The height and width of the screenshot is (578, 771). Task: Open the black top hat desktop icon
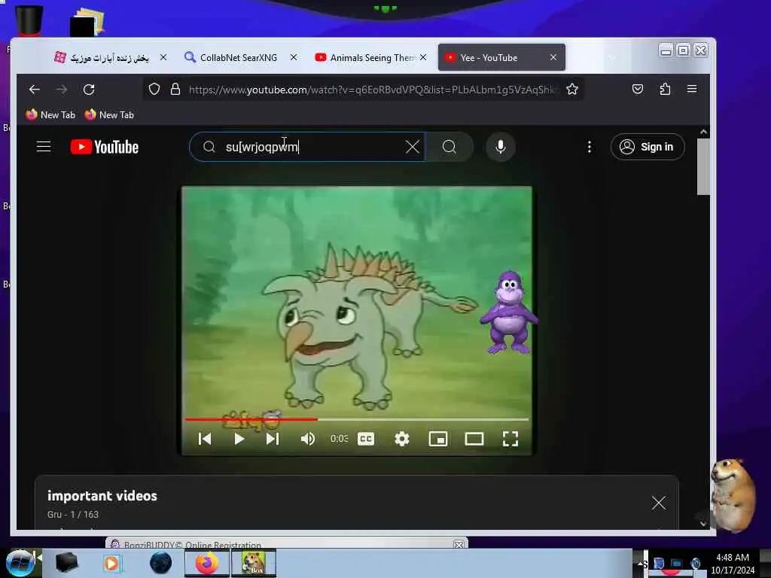[x=29, y=20]
